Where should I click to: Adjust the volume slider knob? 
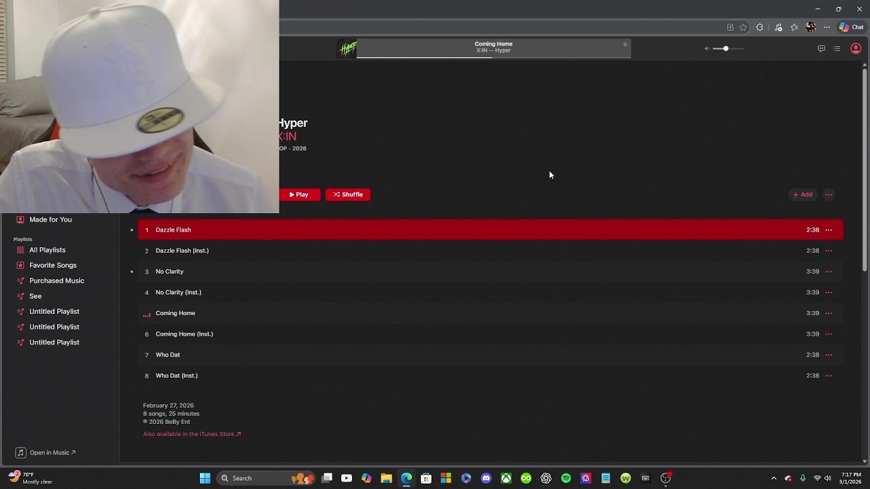pos(726,48)
